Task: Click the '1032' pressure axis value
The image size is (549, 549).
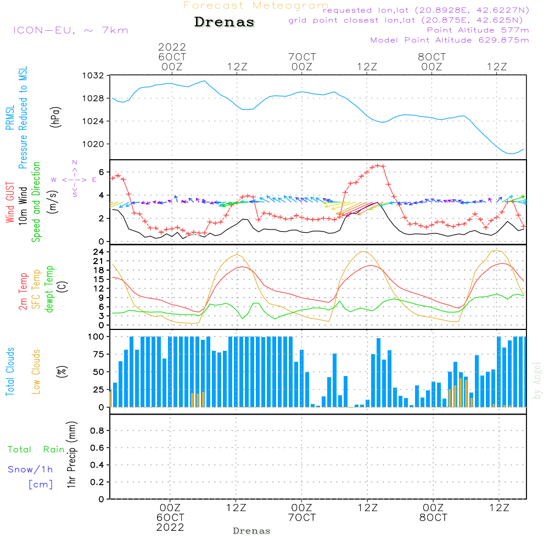Action: [x=93, y=76]
